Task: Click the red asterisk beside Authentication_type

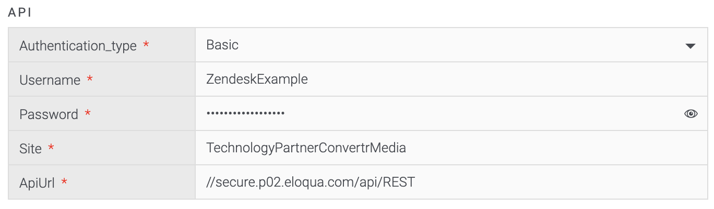Action: (x=146, y=45)
